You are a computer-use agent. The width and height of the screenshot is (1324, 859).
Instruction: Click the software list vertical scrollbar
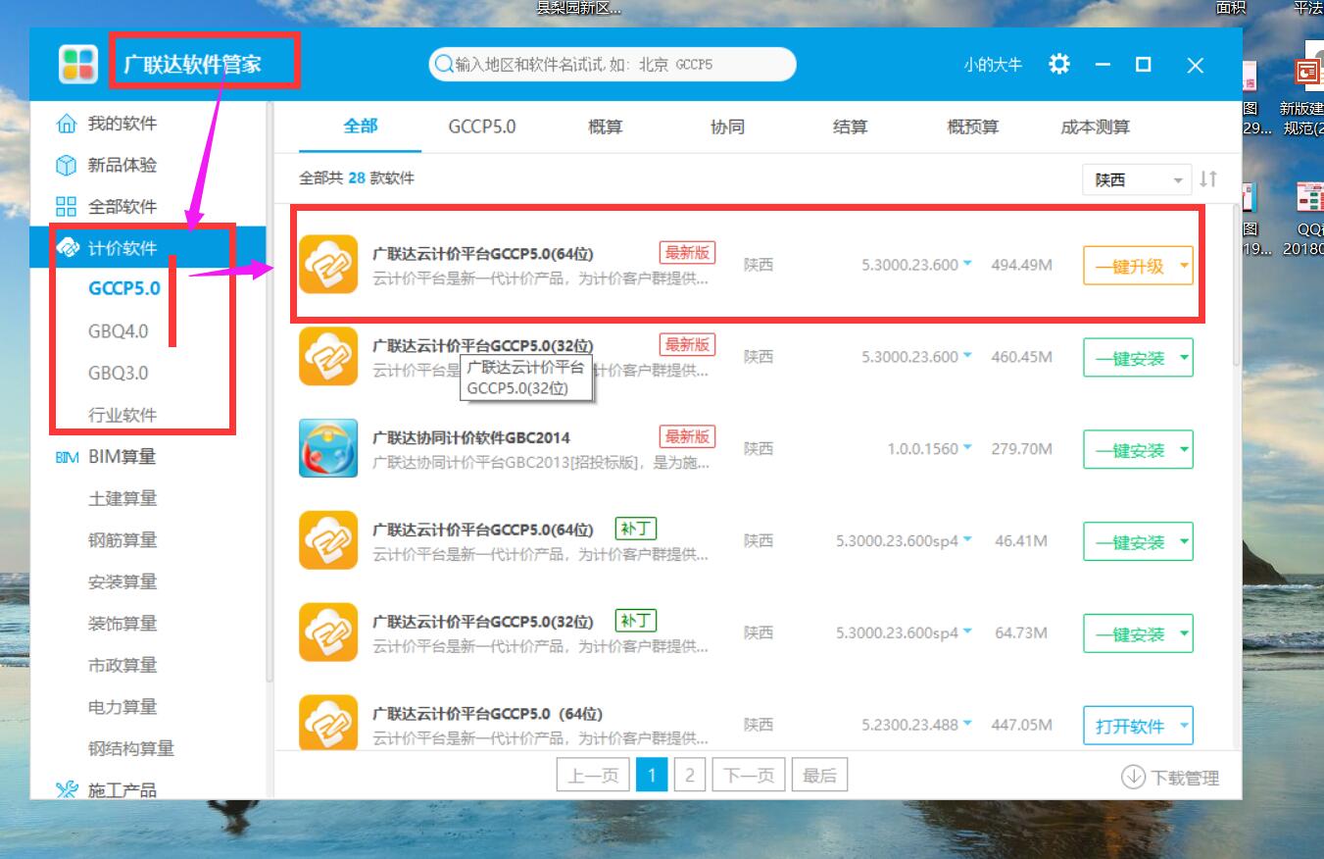[x=1235, y=284]
